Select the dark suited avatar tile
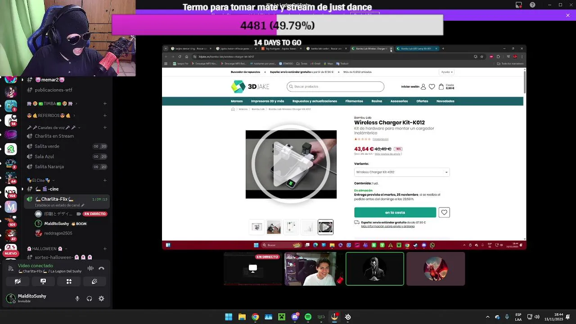 click(375, 269)
